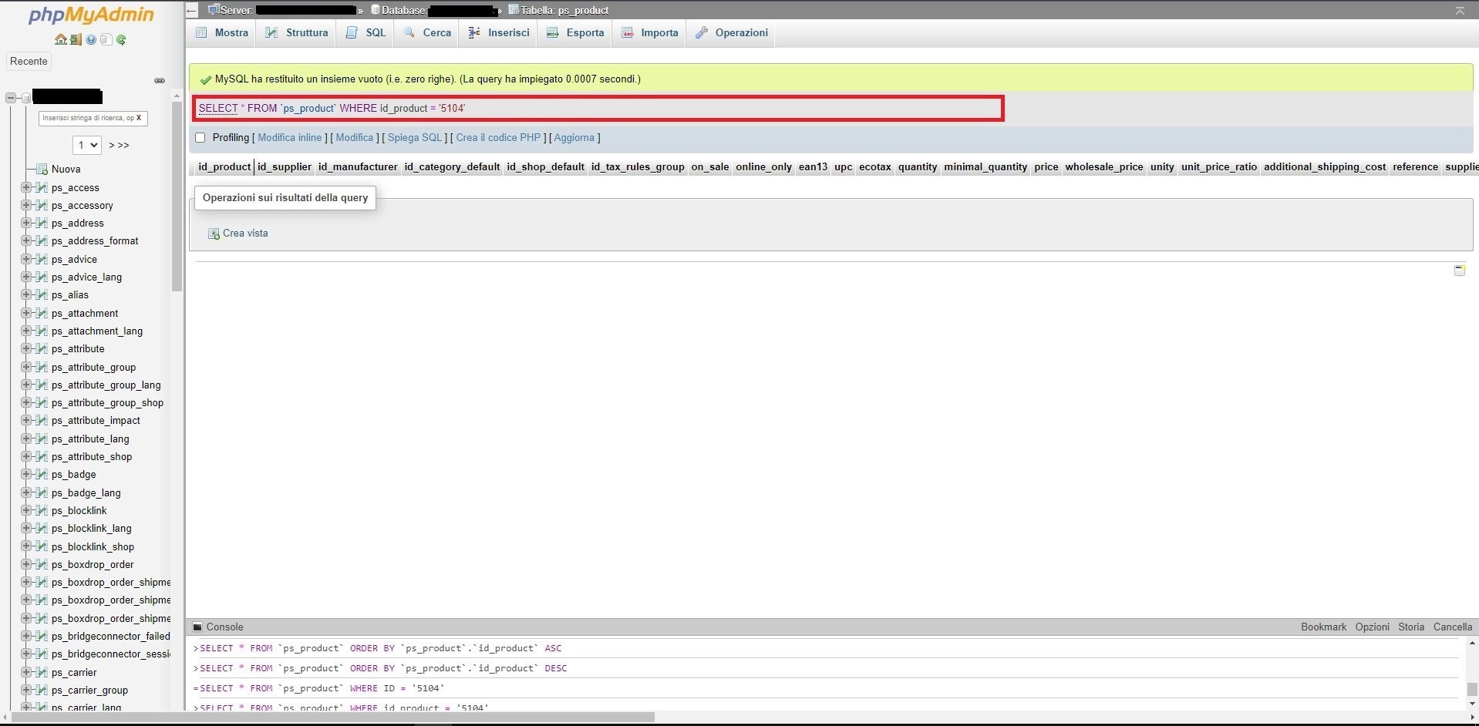Click the database cylinder icon in the tree
The width and height of the screenshot is (1479, 726).
coord(26,98)
